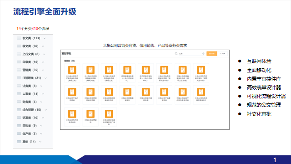Expand the 生产类 (5) chevron
Screen dimensions: 291x164
coord(41,134)
